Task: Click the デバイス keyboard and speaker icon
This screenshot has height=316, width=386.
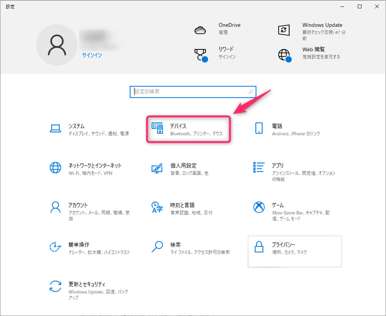Action: [x=157, y=128]
